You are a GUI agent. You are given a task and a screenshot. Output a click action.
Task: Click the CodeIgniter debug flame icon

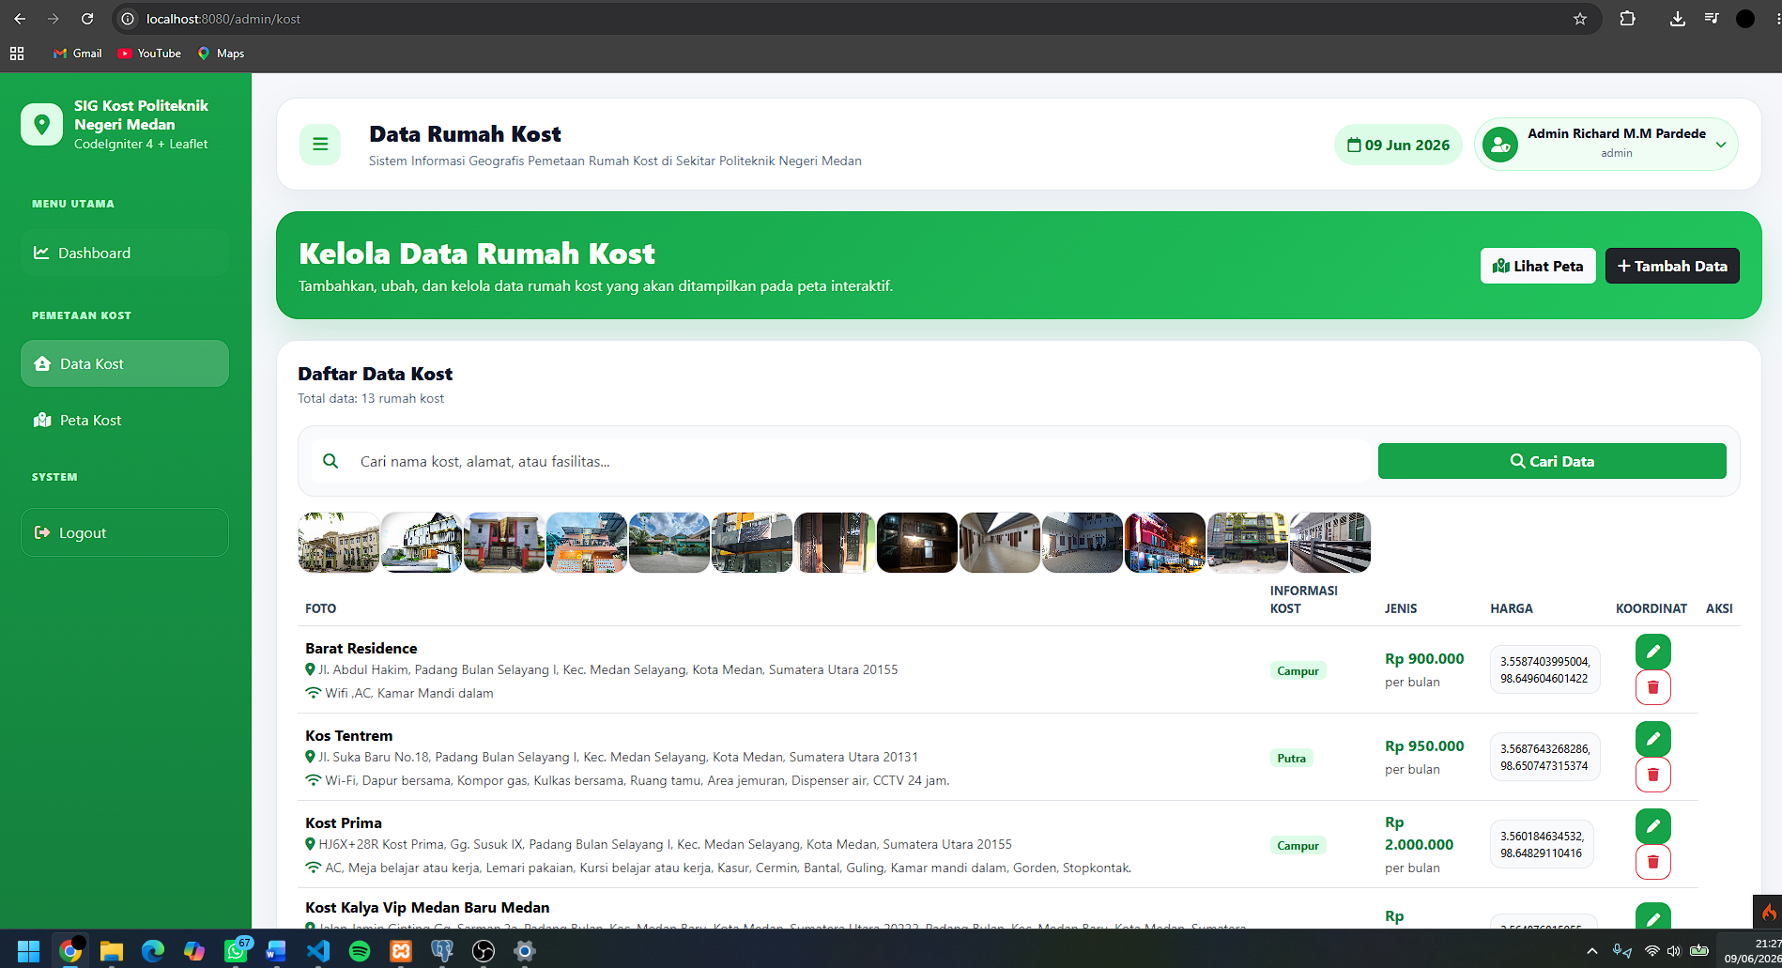tap(1768, 912)
